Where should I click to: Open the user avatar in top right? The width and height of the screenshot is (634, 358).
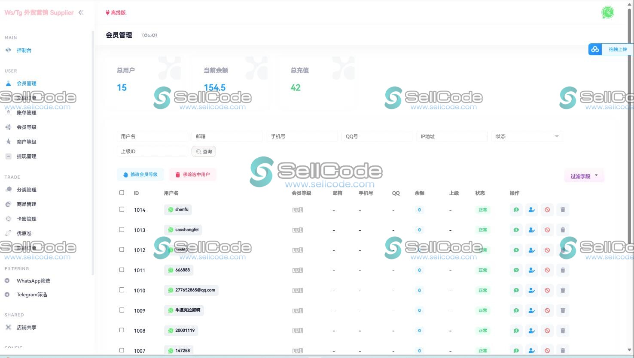607,12
